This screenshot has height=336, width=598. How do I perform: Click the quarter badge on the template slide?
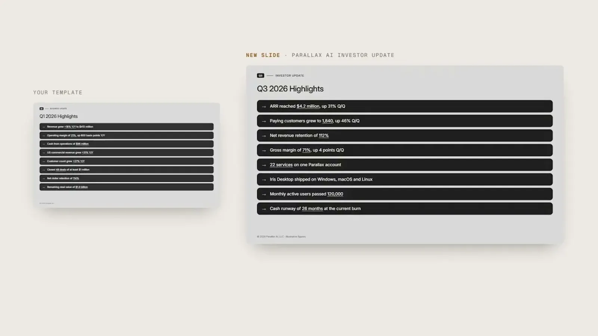41,109
